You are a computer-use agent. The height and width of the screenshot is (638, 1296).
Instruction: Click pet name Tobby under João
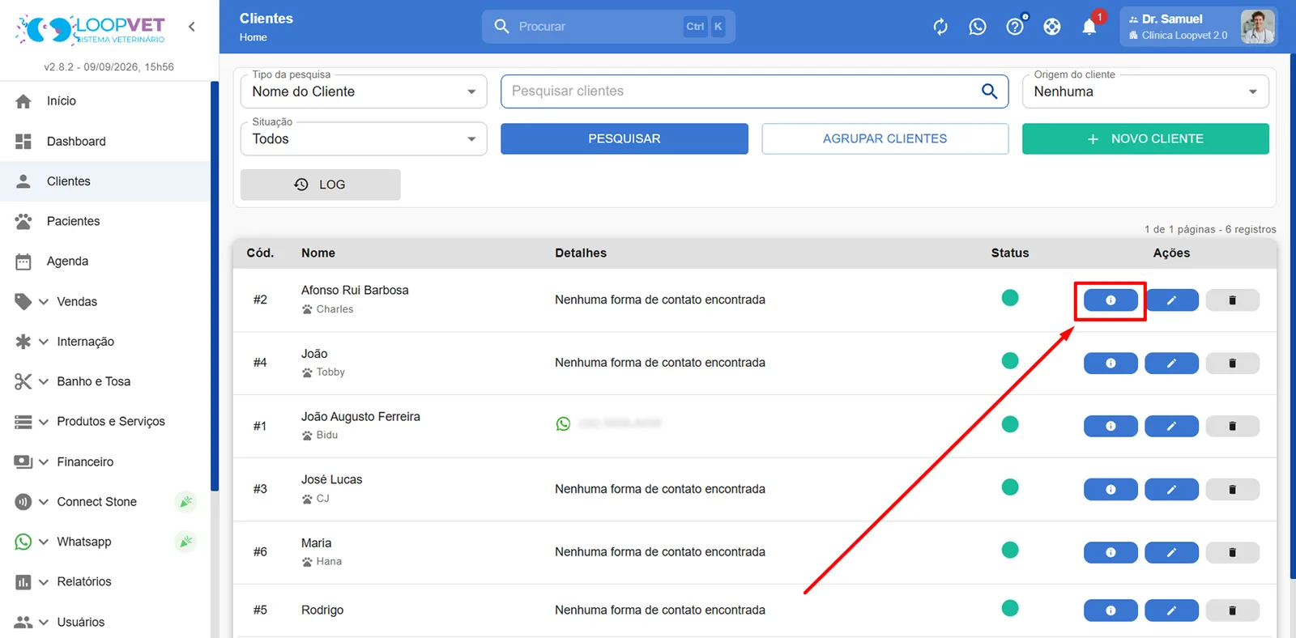point(330,372)
